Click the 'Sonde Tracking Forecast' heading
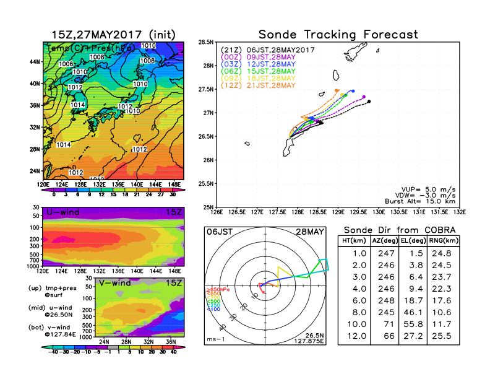This screenshot has width=490, height=379. coord(338,35)
